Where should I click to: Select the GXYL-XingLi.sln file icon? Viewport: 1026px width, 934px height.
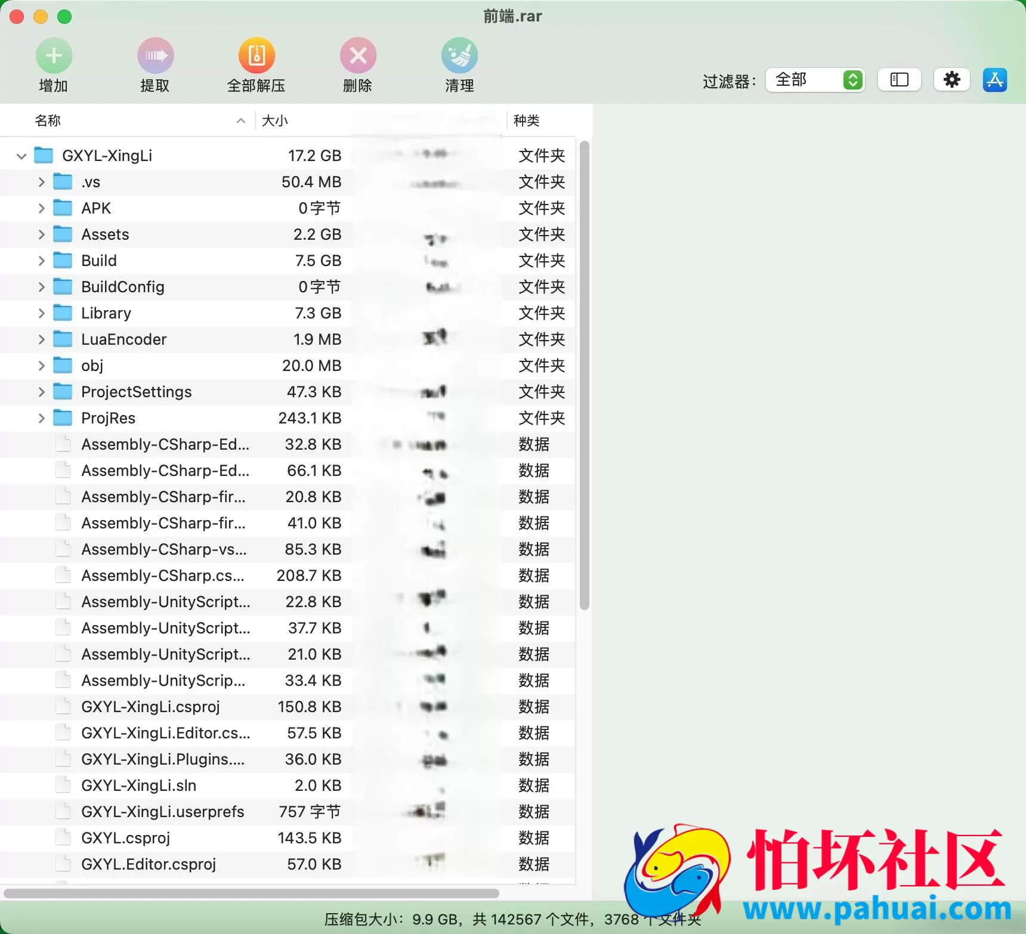click(x=63, y=785)
